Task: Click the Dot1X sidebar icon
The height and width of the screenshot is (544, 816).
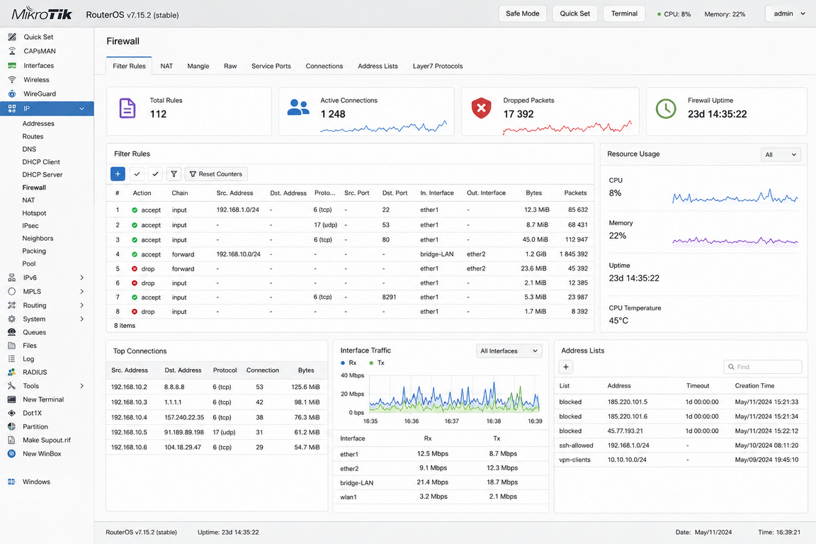Action: [12, 413]
